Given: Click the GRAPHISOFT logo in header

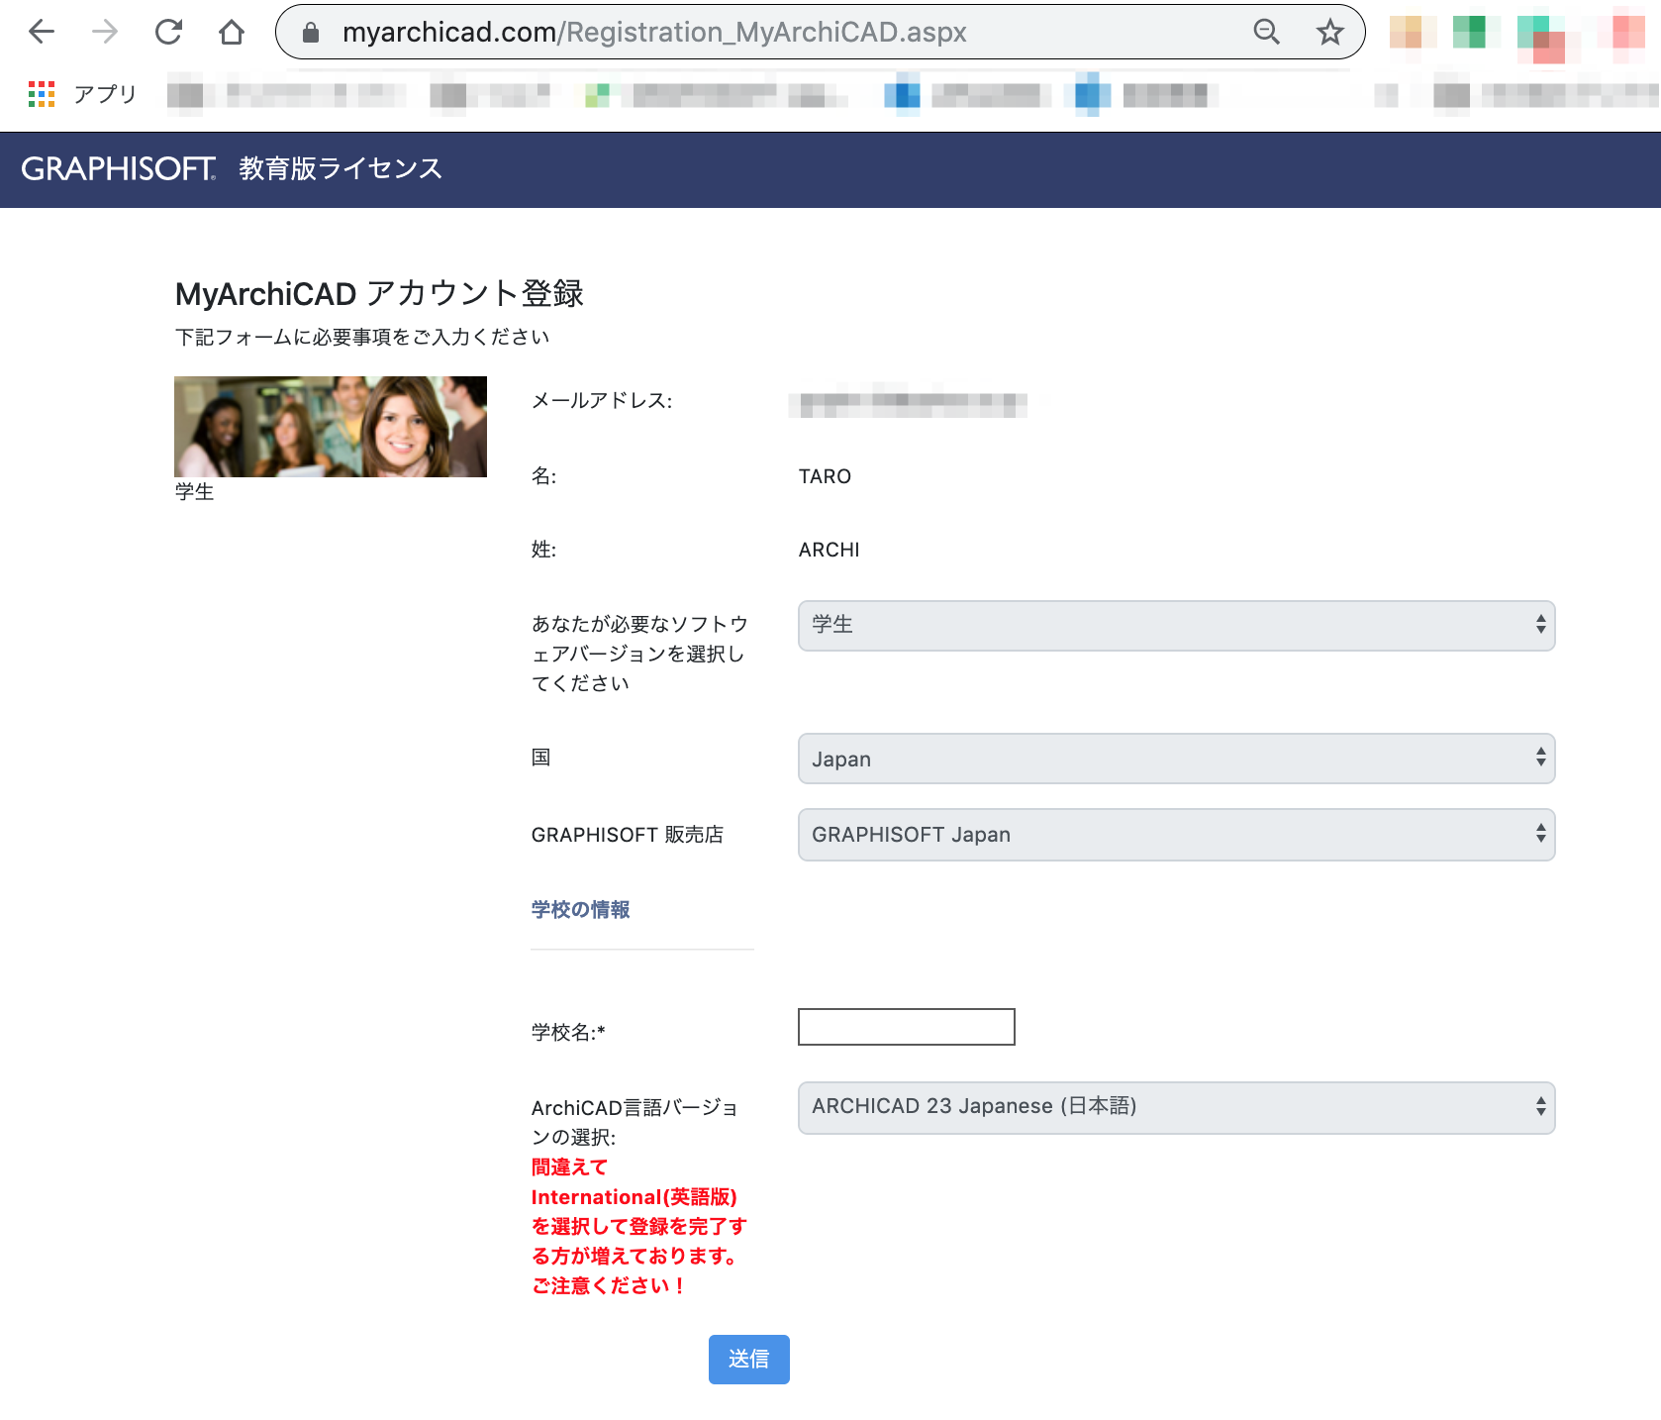Looking at the screenshot, I should pos(118,168).
